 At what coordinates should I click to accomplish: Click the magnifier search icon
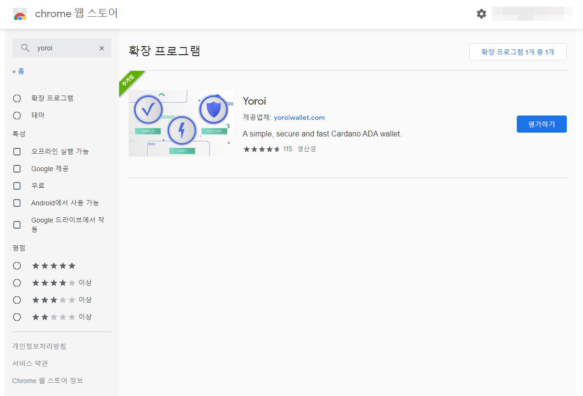[x=25, y=48]
